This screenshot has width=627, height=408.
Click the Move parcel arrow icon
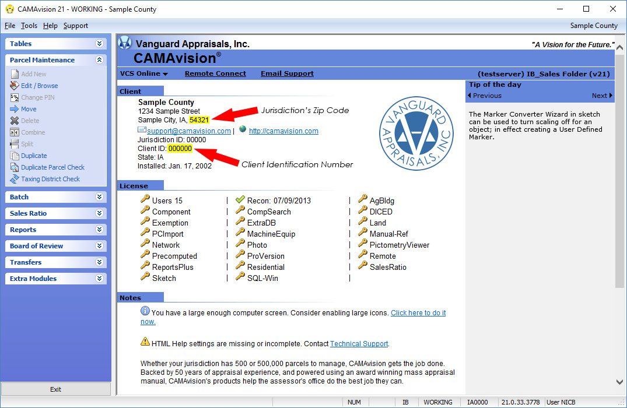(x=15, y=109)
